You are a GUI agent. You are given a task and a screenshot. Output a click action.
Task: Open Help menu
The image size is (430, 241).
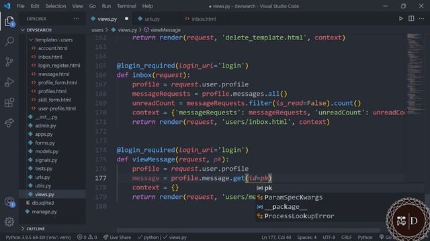click(x=148, y=6)
